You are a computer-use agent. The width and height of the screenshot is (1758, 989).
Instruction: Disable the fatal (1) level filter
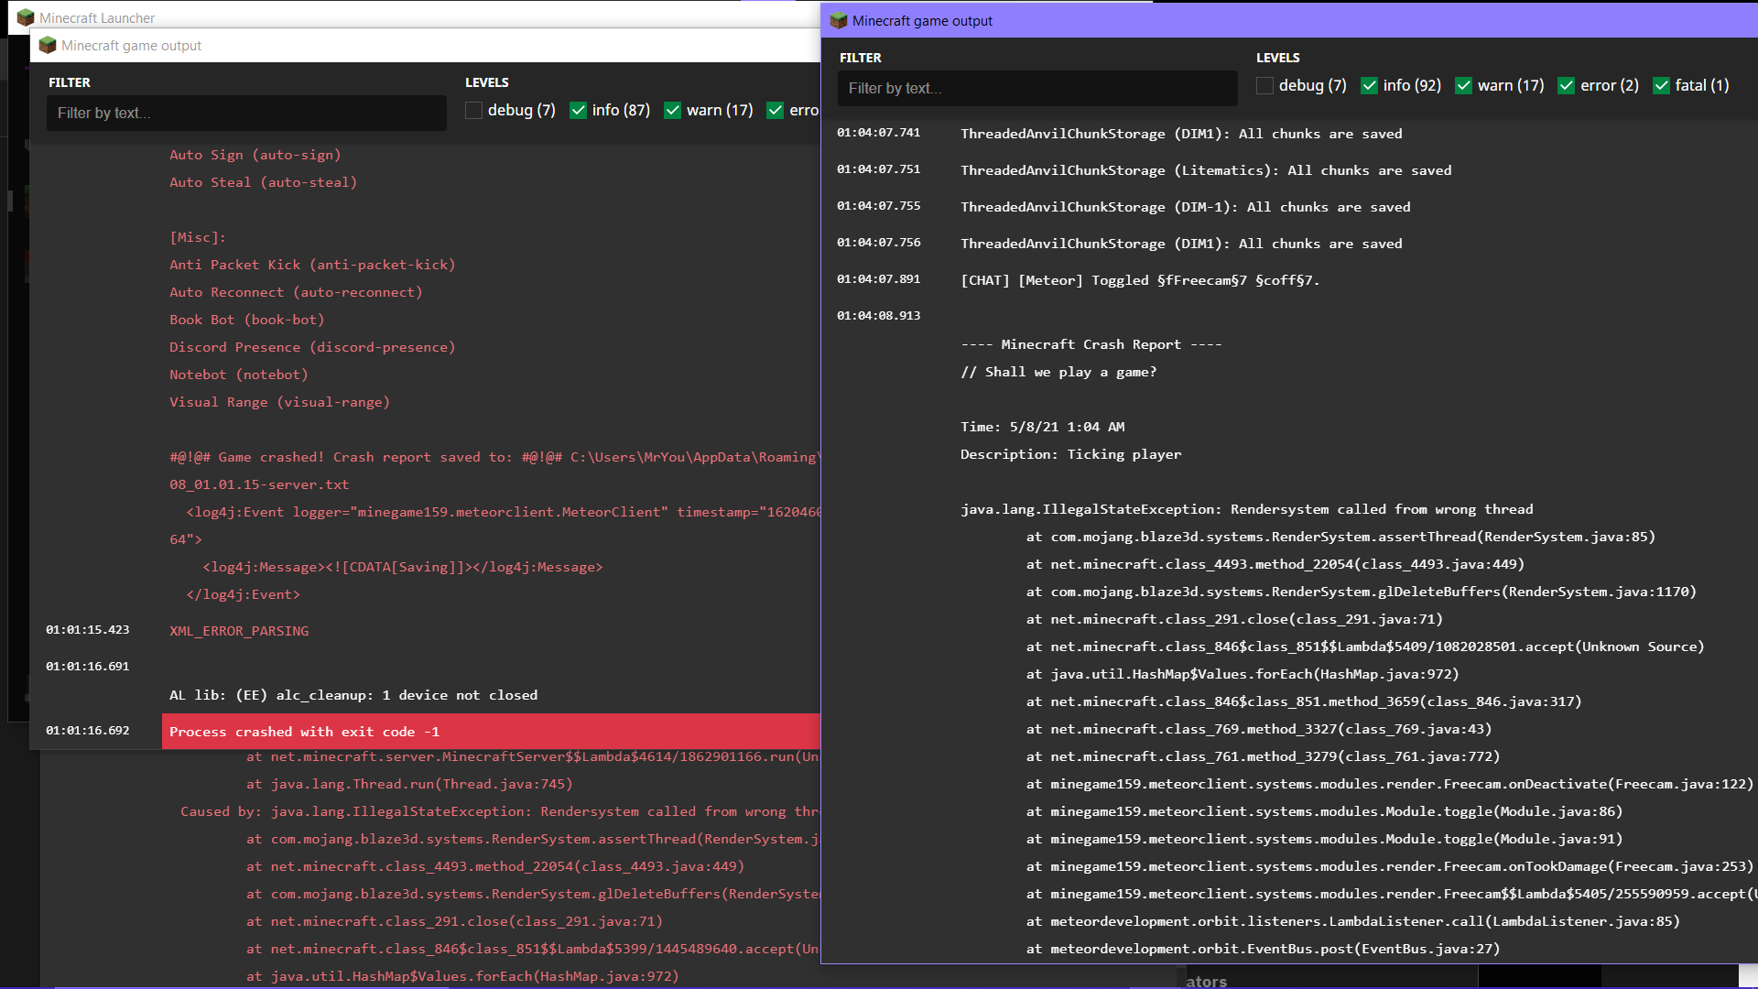pos(1662,85)
